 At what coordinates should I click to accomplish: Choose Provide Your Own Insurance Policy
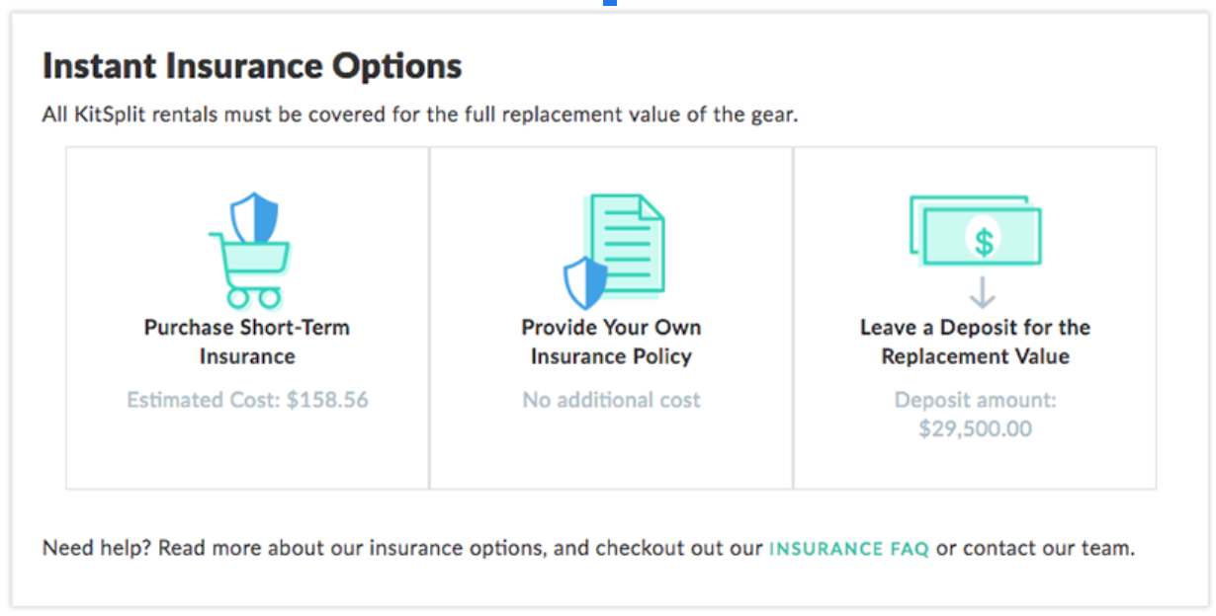[611, 342]
